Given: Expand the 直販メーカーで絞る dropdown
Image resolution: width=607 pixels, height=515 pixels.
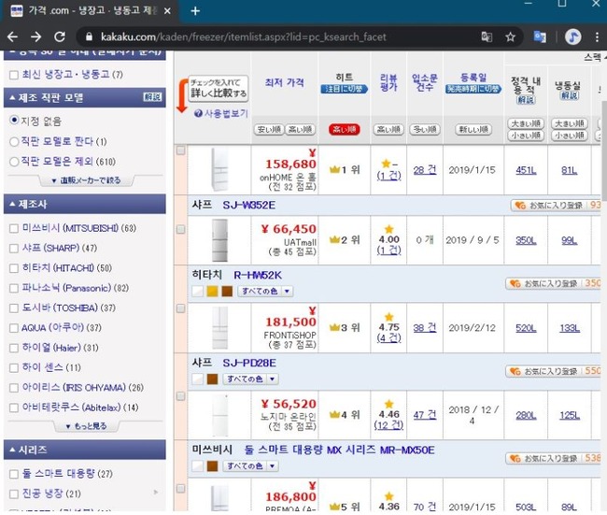Looking at the screenshot, I should pos(86,180).
